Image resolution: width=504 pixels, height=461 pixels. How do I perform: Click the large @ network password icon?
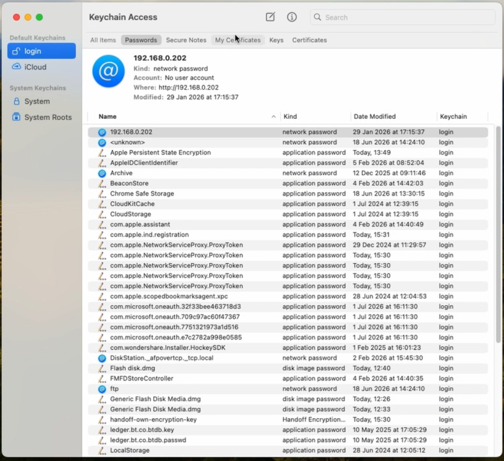[x=108, y=71]
